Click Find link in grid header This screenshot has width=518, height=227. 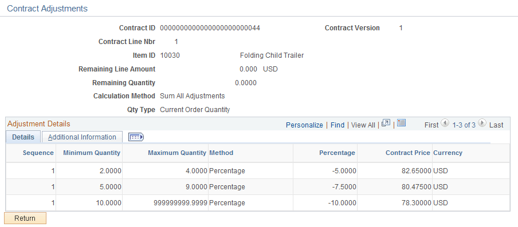338,125
